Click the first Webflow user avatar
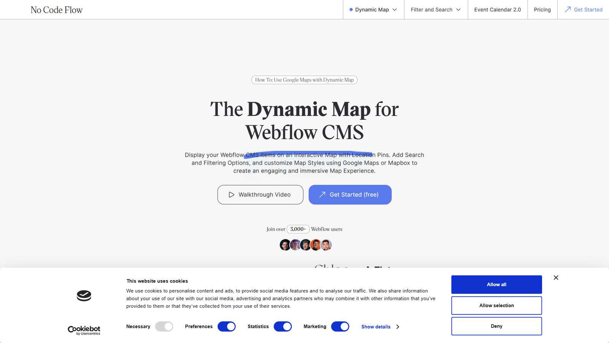The height and width of the screenshot is (343, 609). [285, 245]
